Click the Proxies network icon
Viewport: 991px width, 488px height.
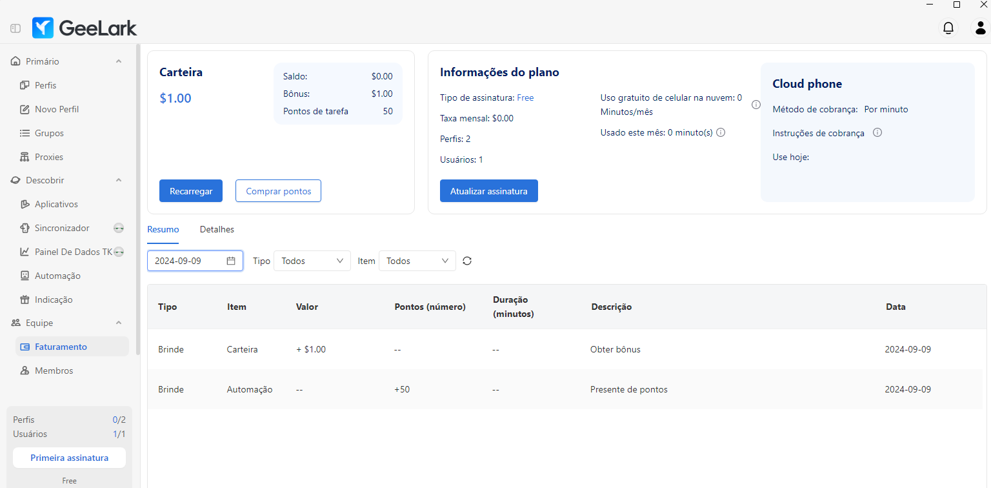tap(25, 157)
